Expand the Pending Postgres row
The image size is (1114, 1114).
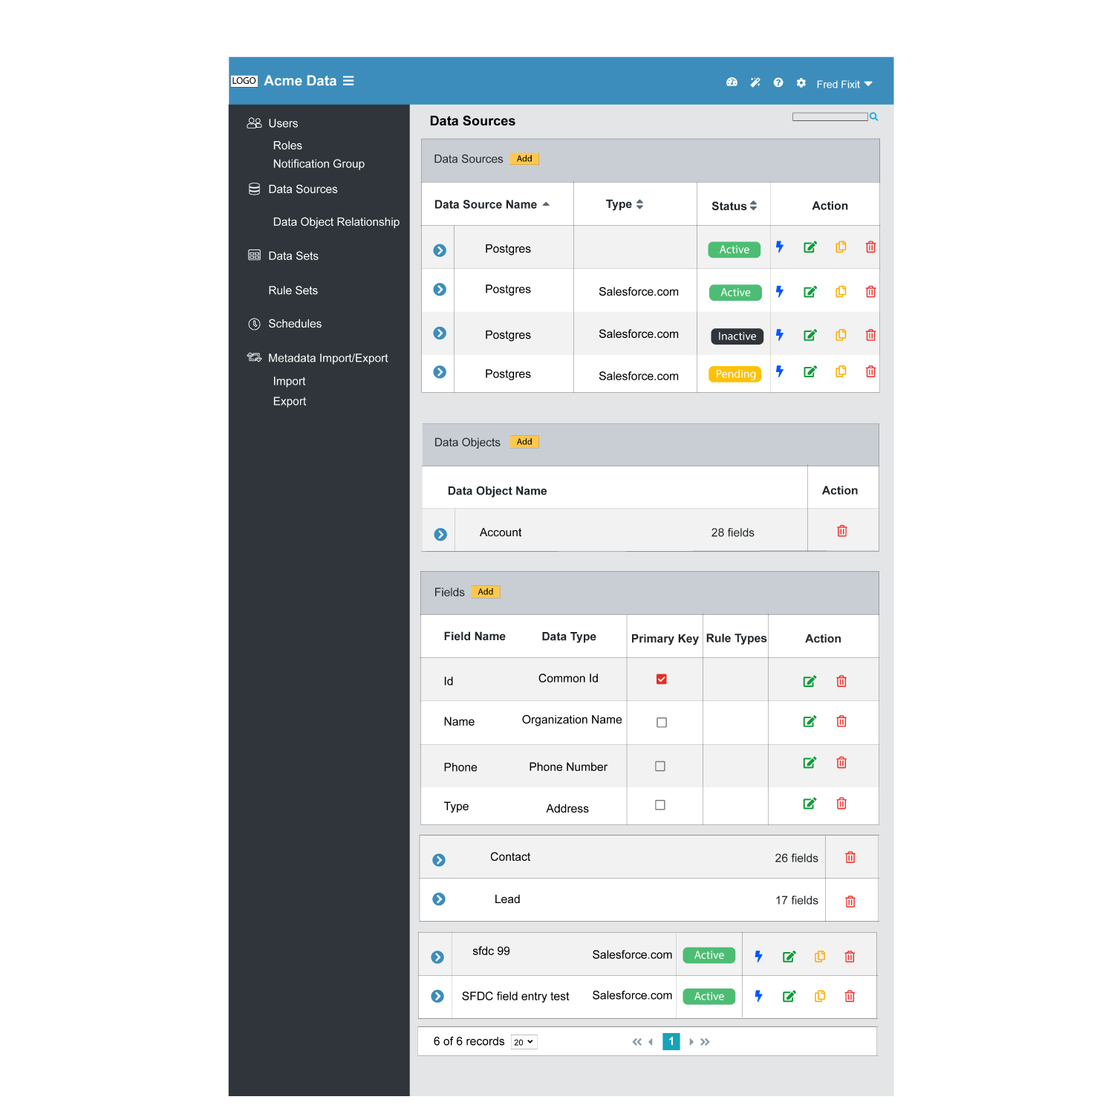tap(440, 371)
